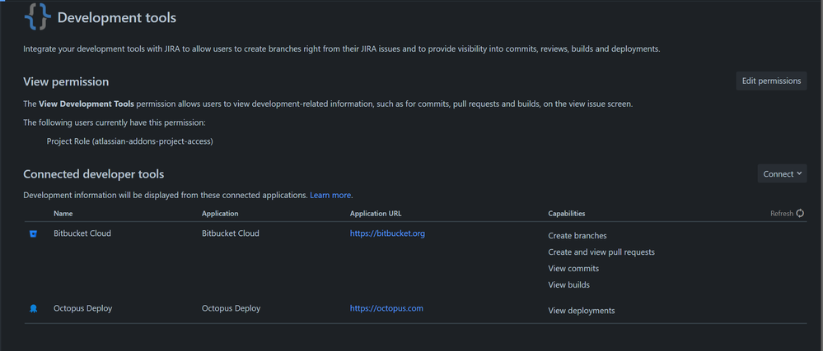Click the View deployments capability
This screenshot has width=823, height=351.
pos(581,311)
